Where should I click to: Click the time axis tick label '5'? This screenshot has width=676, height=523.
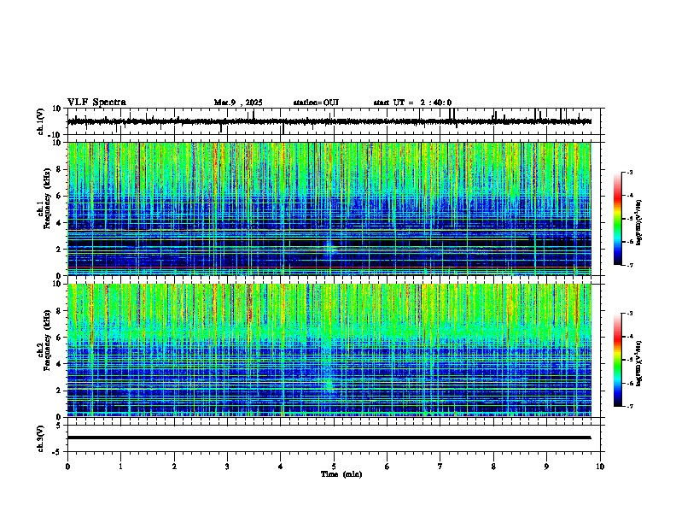(x=334, y=467)
